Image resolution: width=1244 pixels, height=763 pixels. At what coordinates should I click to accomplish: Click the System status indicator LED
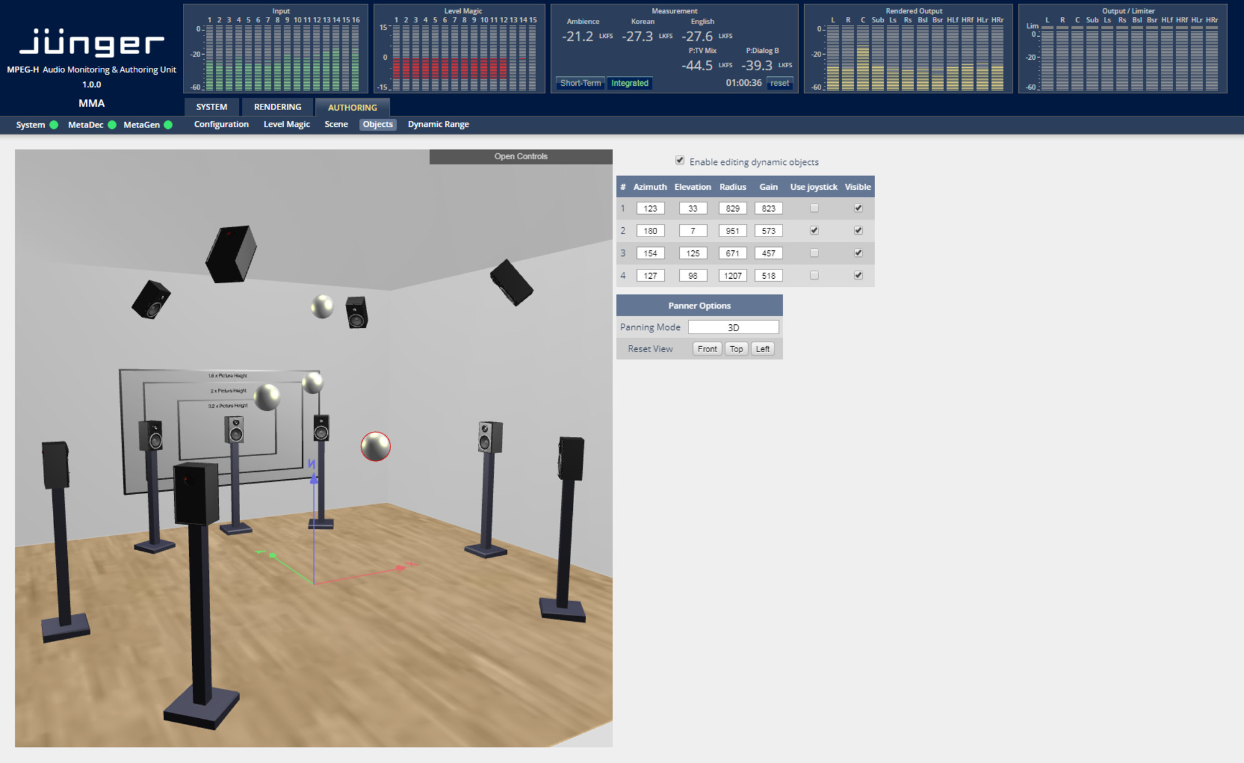[x=53, y=124]
